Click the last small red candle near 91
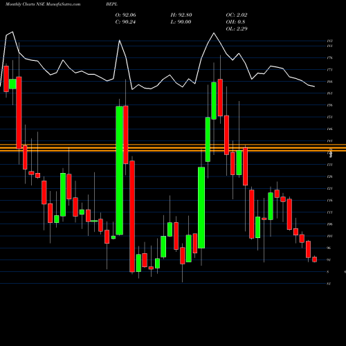Image resolution: width=346 pixels, height=346 pixels. point(314,259)
